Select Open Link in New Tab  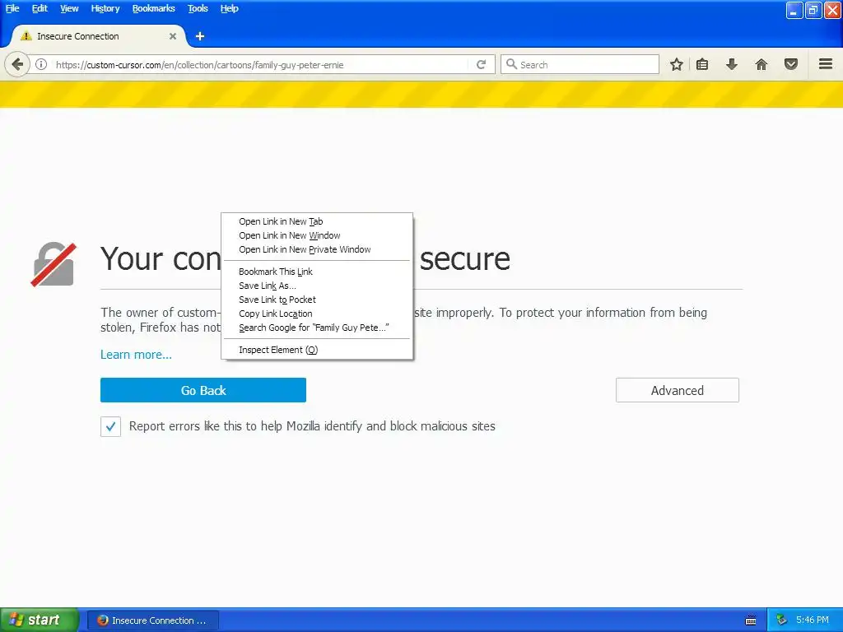tap(317, 221)
